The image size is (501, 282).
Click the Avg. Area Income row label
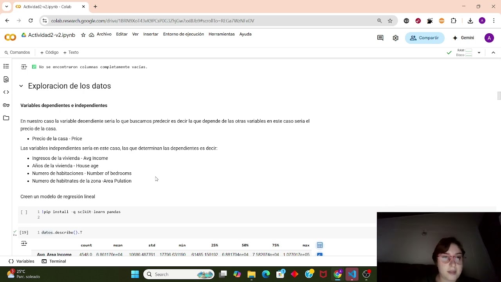point(54,255)
